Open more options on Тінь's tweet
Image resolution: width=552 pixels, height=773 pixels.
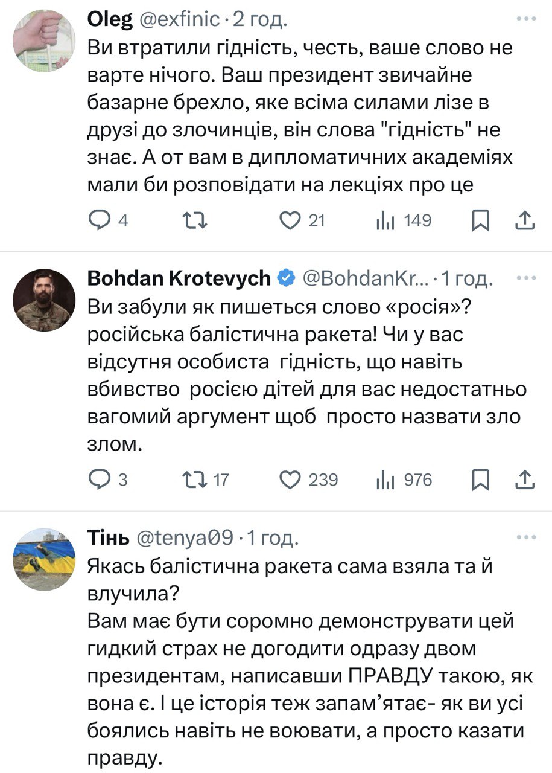coord(526,536)
